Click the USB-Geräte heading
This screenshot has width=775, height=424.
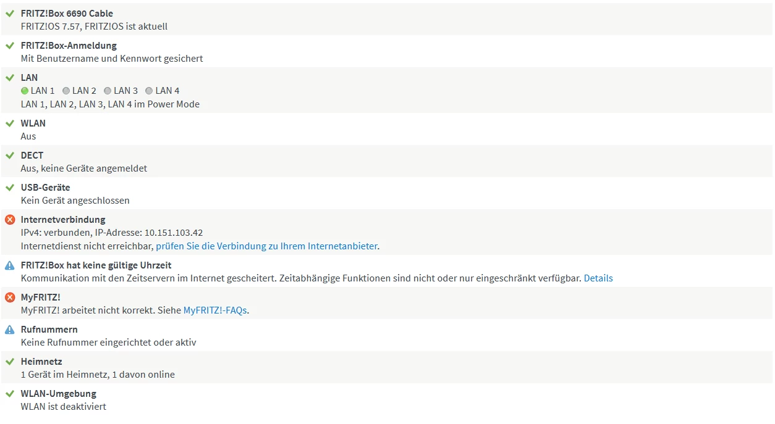click(x=46, y=187)
